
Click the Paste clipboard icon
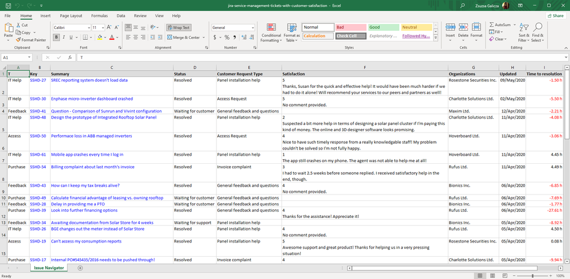(9, 27)
